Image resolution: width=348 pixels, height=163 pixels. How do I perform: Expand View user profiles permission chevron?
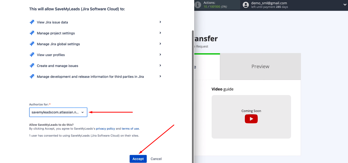pyautogui.click(x=160, y=55)
